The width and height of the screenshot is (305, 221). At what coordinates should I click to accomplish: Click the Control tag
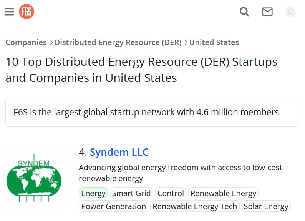click(171, 193)
